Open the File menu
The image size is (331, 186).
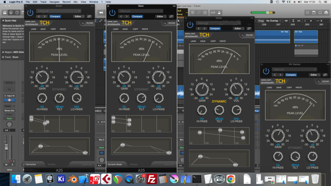28,2
